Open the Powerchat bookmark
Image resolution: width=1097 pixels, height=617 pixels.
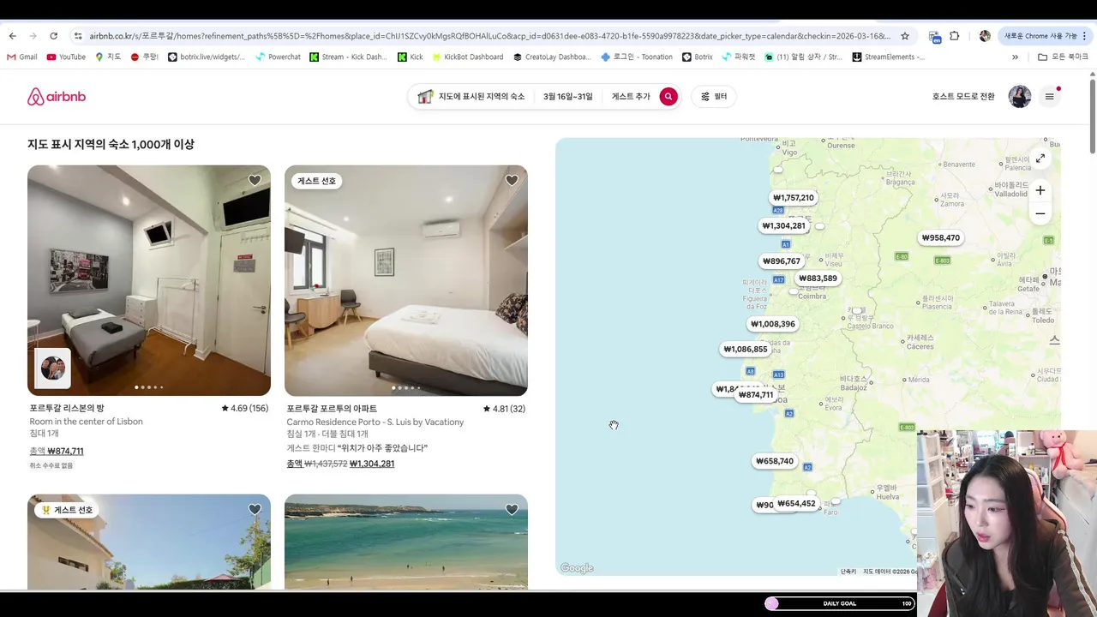click(279, 57)
